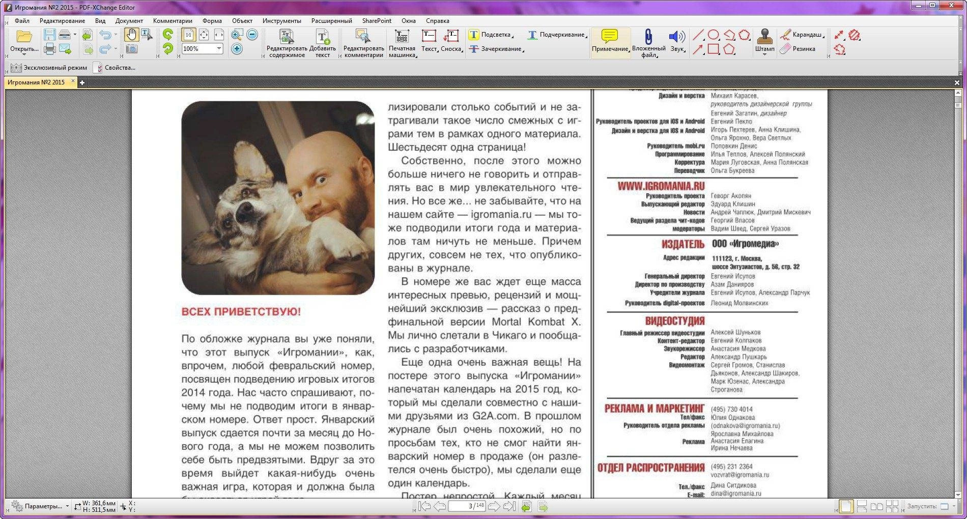Click the Send by e-mail icon
Viewport: 967px width, 519px height.
pos(65,49)
